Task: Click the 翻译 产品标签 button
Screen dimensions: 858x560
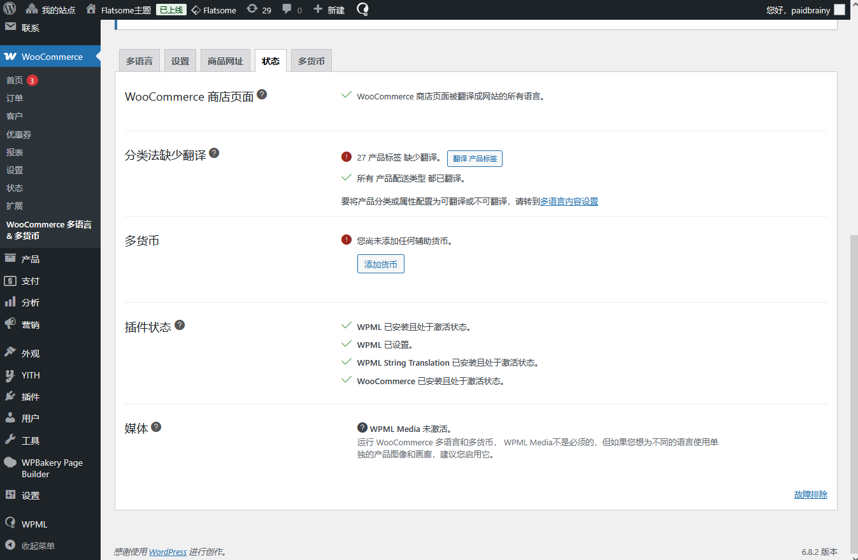Action: click(475, 159)
